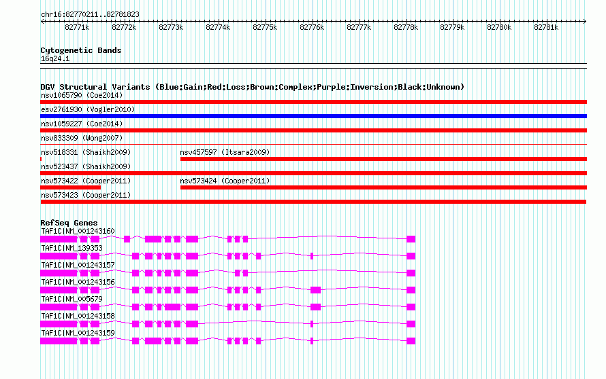Select variant label esv2761930 (Vogler2010)
606x379 pixels.
(x=88, y=109)
